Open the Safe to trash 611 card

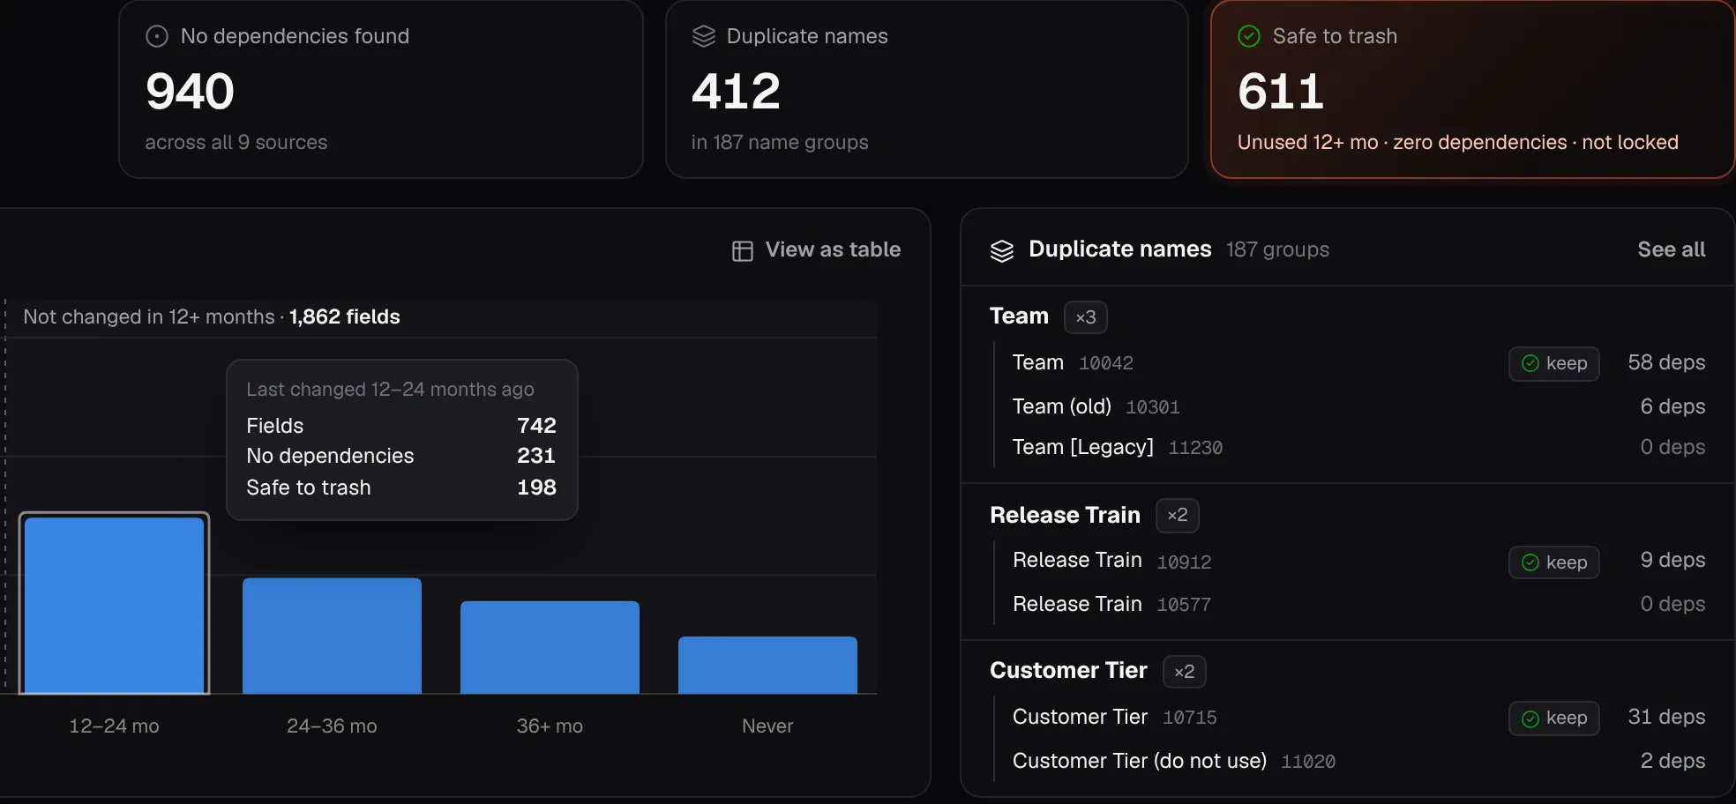pyautogui.click(x=1472, y=89)
